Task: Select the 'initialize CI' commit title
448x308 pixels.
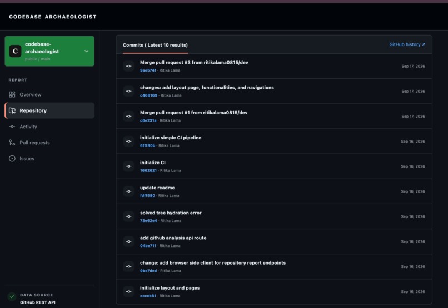Action: 152,163
